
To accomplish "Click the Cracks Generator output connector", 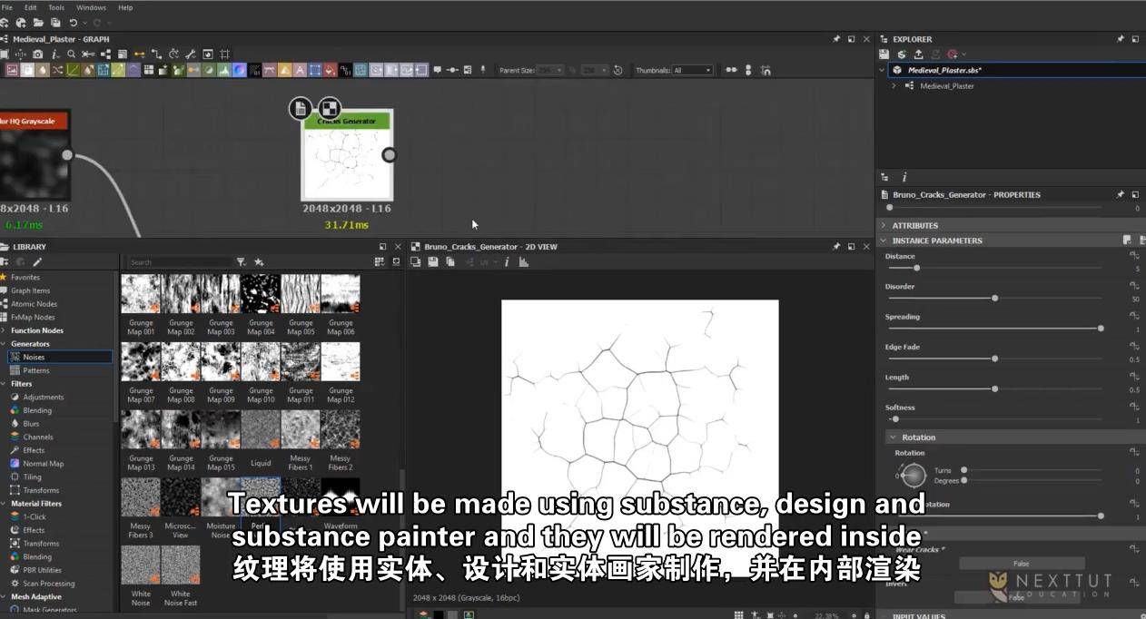I will [x=390, y=155].
